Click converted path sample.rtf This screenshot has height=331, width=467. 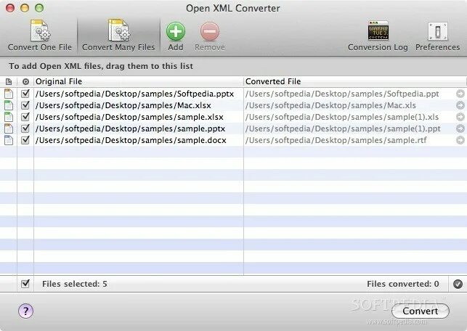336,141
